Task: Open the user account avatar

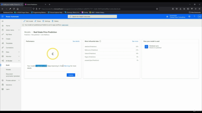Action: (x=199, y=17)
